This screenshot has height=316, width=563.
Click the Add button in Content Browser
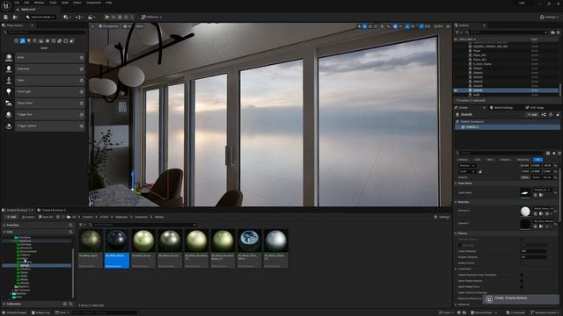point(11,217)
